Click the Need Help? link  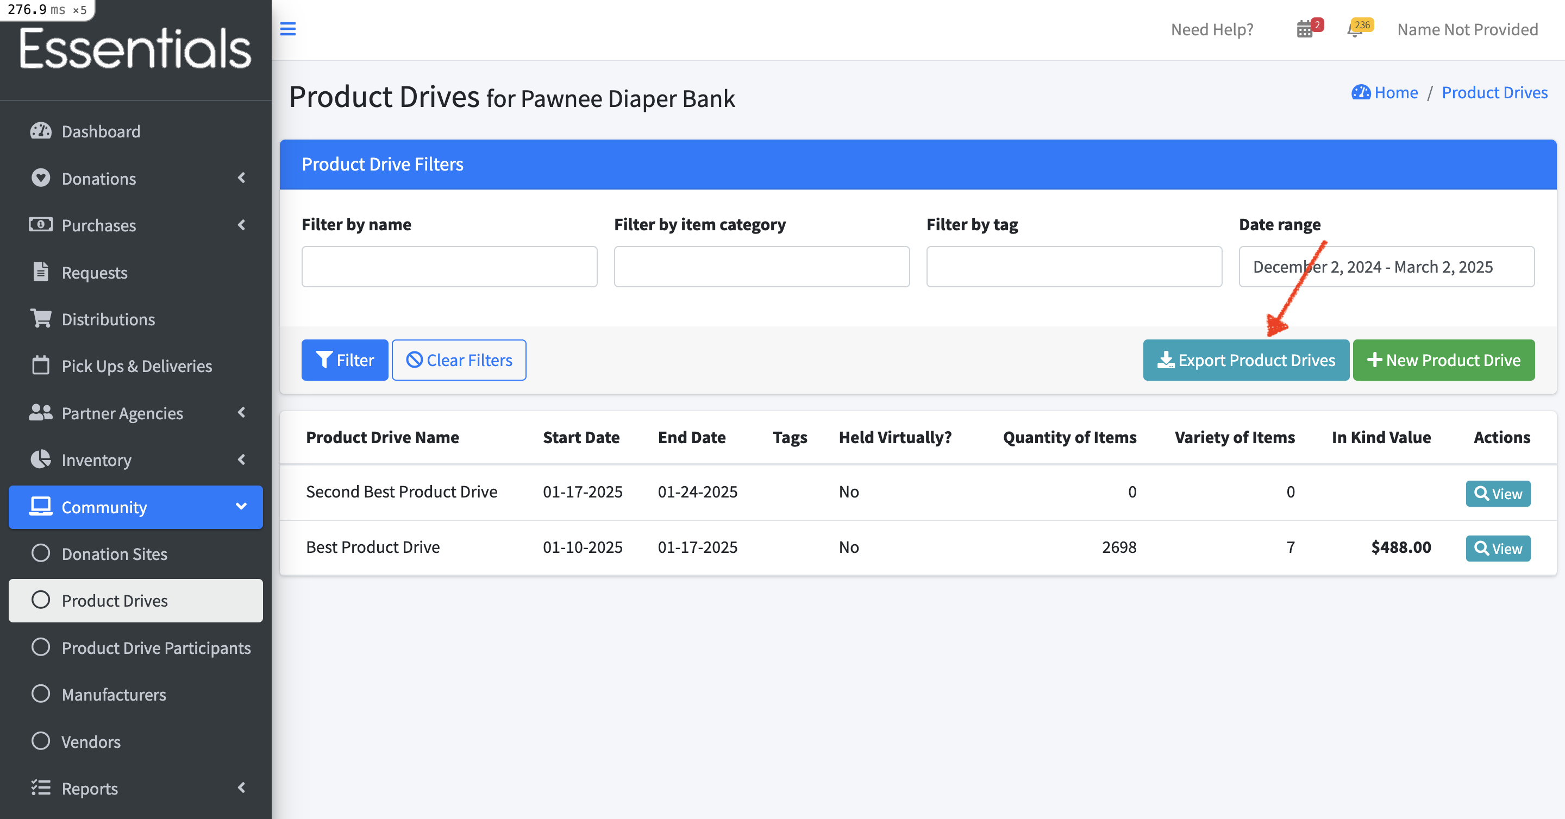click(1212, 29)
